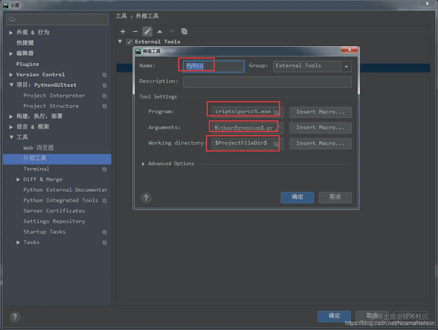Cancel the Edit Tool dialog with 取消
The image size is (438, 330).
point(335,197)
